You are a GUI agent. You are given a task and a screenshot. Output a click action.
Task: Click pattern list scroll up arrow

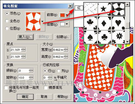click(127, 4)
